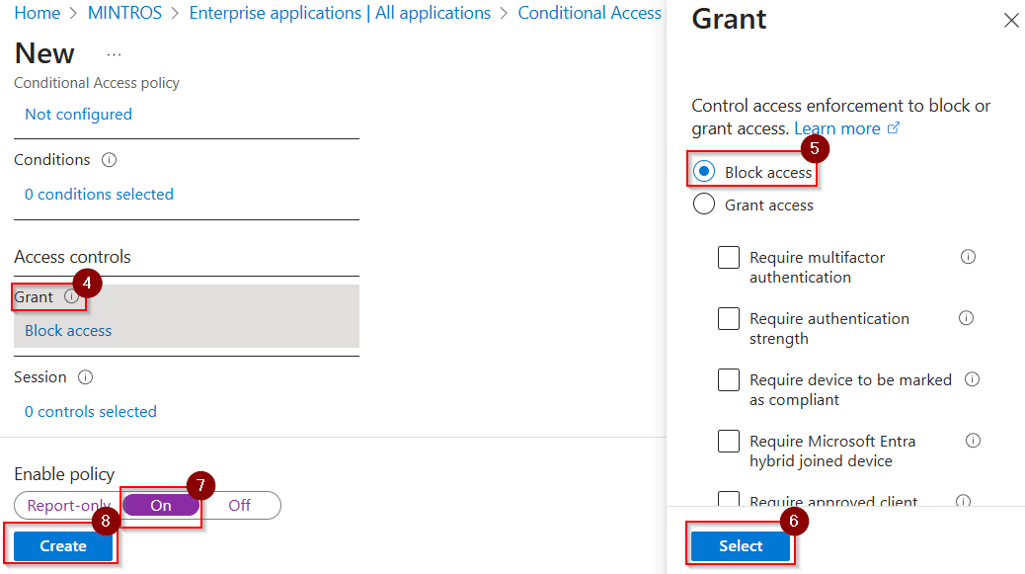Click the 0 conditions selected link
Screen dimensions: 1025x574
click(x=99, y=194)
